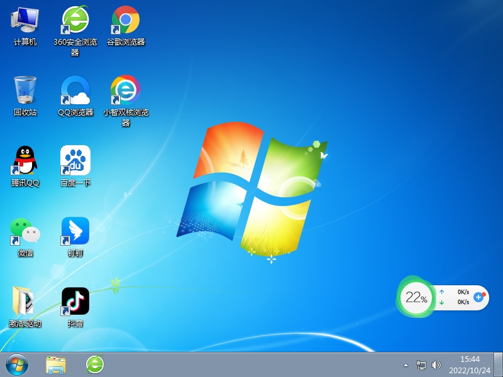503x377 pixels.
Task: Launch 360 browser from the taskbar
Action: [95, 364]
